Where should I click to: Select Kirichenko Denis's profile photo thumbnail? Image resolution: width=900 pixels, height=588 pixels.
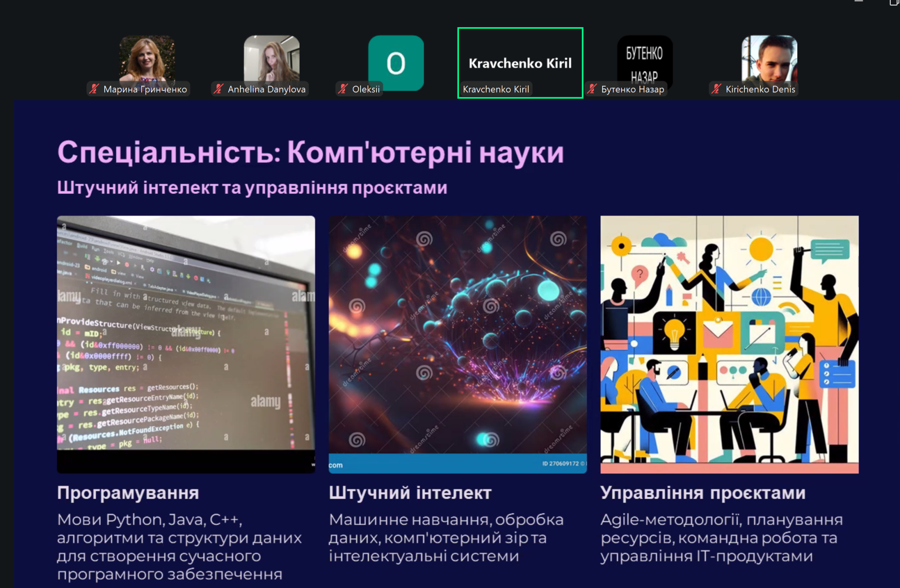coord(769,59)
